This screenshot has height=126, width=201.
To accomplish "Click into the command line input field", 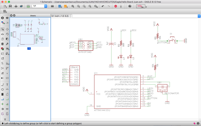I will pyautogui.click(x=135, y=16).
